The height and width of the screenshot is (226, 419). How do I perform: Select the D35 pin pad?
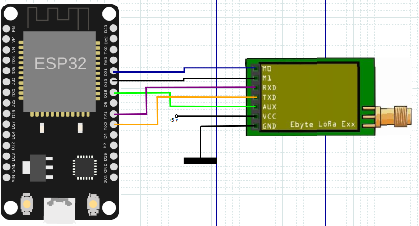[6, 71]
